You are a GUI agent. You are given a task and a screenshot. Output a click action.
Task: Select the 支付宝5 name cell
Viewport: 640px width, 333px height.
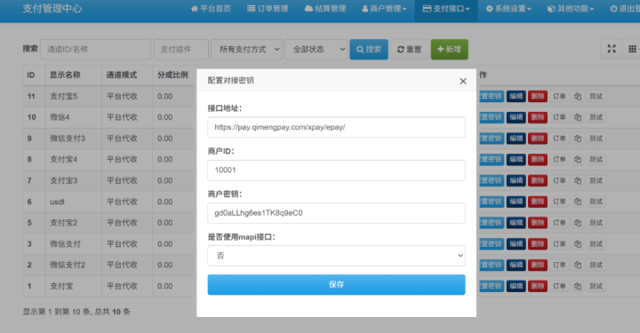(73, 96)
